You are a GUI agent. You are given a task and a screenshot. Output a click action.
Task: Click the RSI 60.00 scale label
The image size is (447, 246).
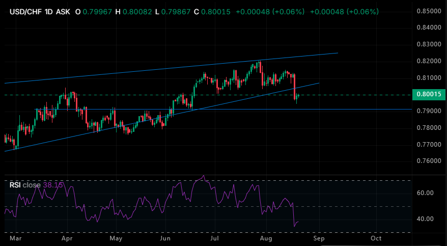(425, 193)
